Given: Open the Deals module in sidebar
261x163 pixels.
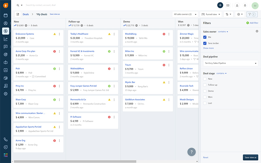Looking at the screenshot, I should (6, 31).
